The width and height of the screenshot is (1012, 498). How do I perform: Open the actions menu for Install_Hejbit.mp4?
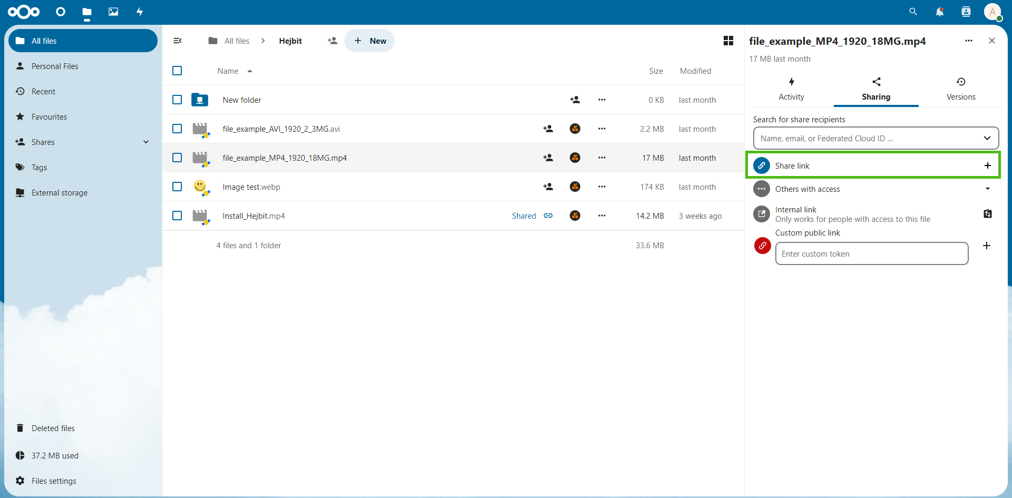(601, 216)
